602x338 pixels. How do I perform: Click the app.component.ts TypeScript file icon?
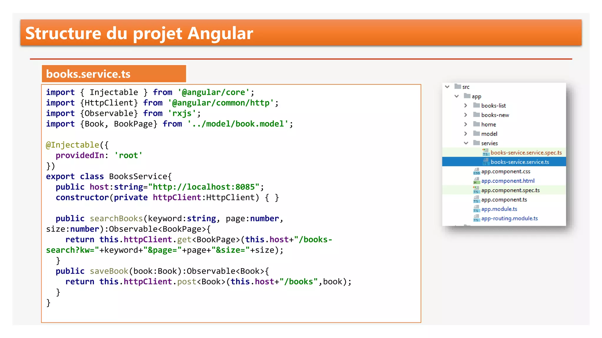tap(476, 199)
